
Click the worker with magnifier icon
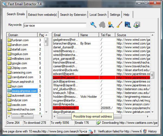point(111,25)
